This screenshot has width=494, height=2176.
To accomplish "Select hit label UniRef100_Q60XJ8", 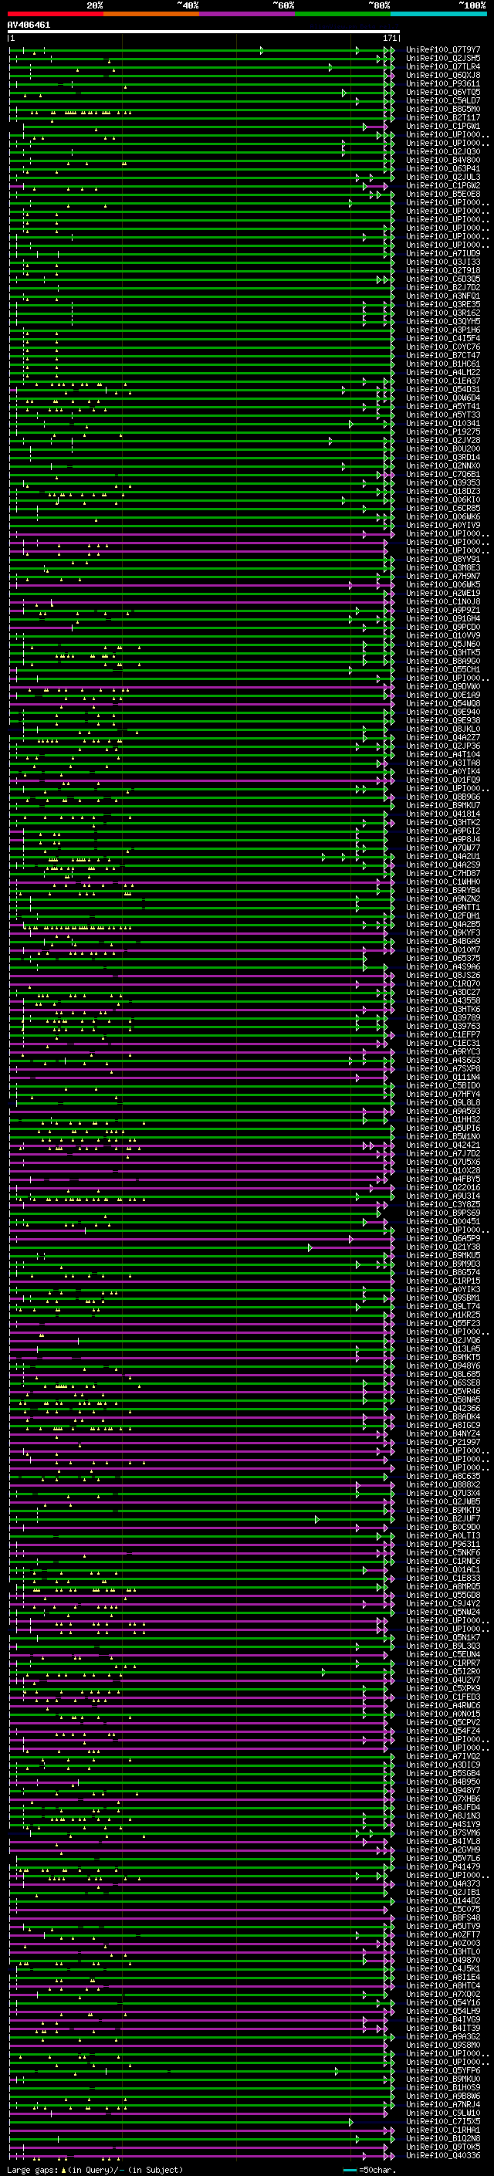I will point(443,75).
